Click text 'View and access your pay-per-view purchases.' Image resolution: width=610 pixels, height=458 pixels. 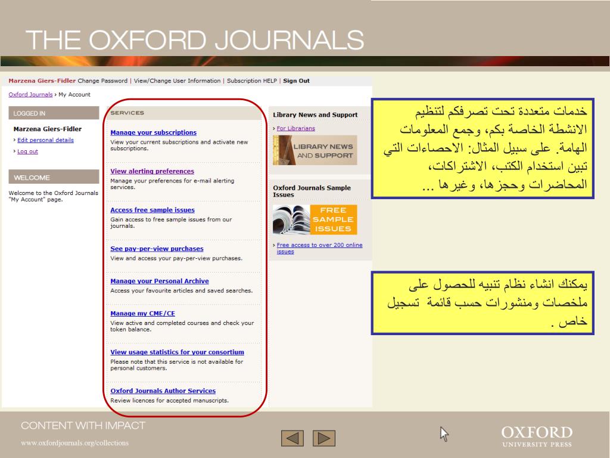pyautogui.click(x=176, y=258)
